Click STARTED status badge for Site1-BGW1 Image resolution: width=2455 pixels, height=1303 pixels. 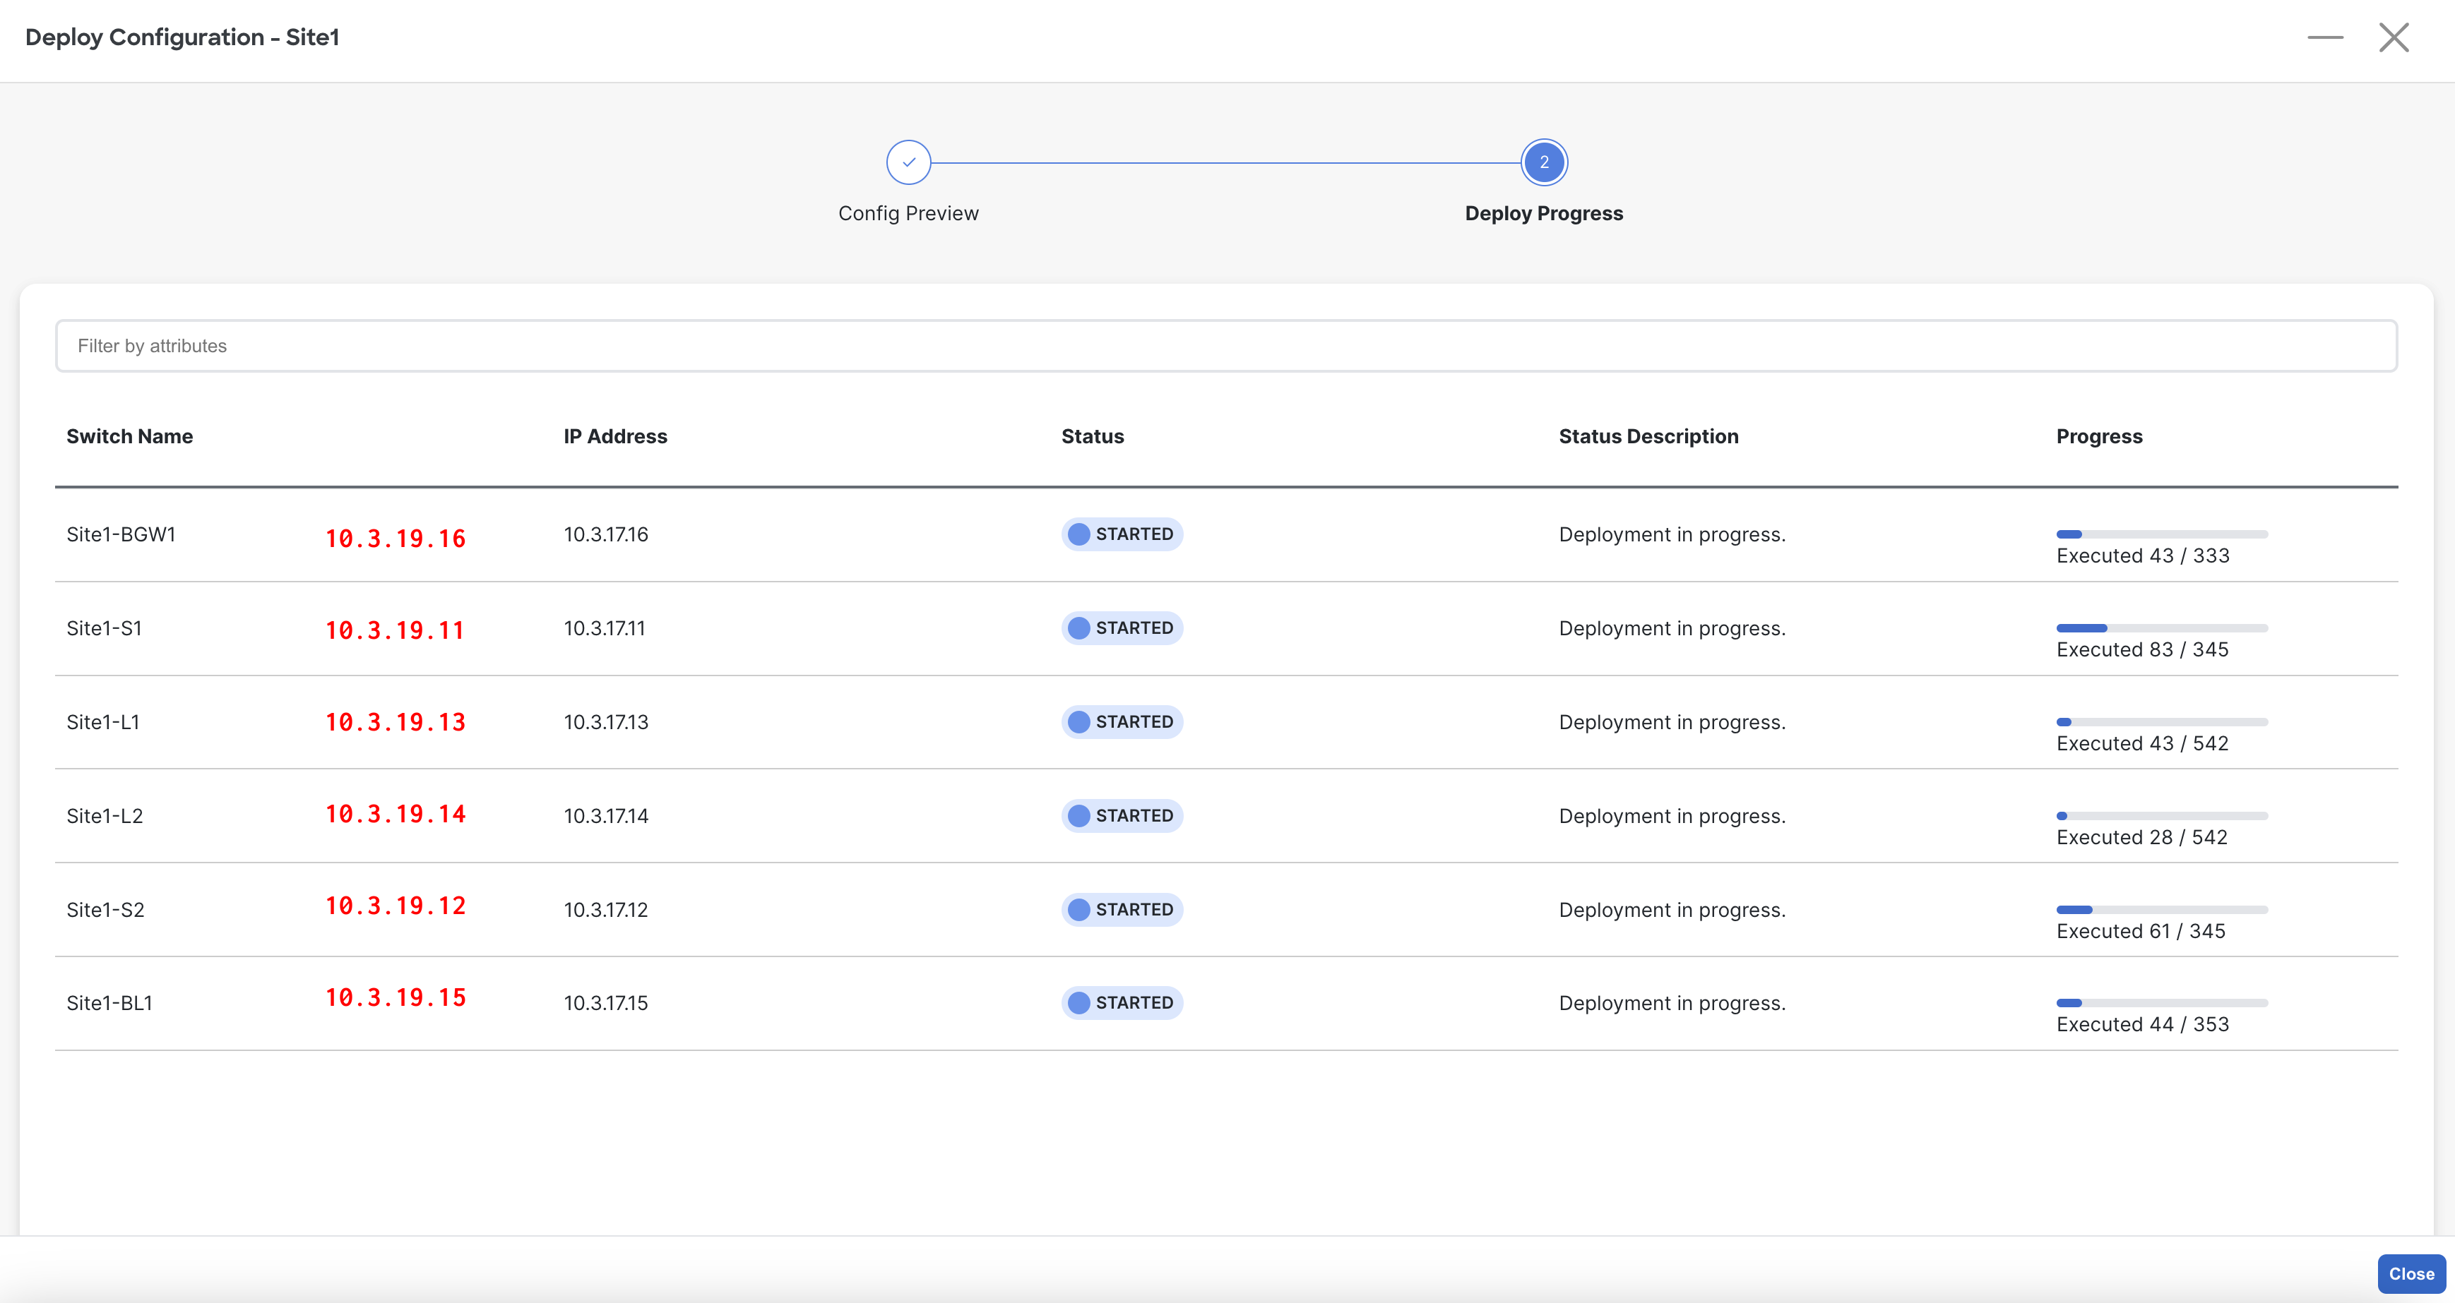[x=1122, y=534]
